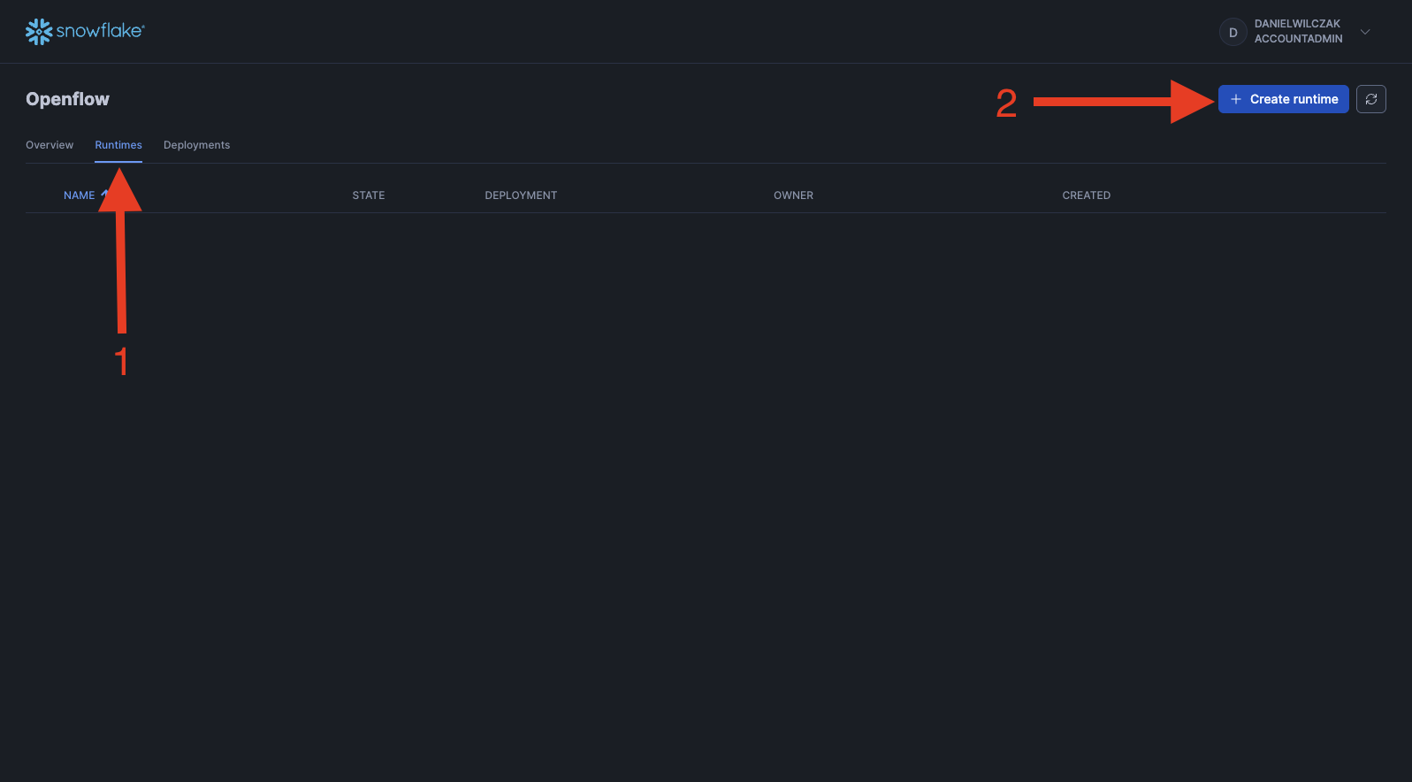1412x782 pixels.
Task: Click the OWNER column header
Action: [x=793, y=195]
